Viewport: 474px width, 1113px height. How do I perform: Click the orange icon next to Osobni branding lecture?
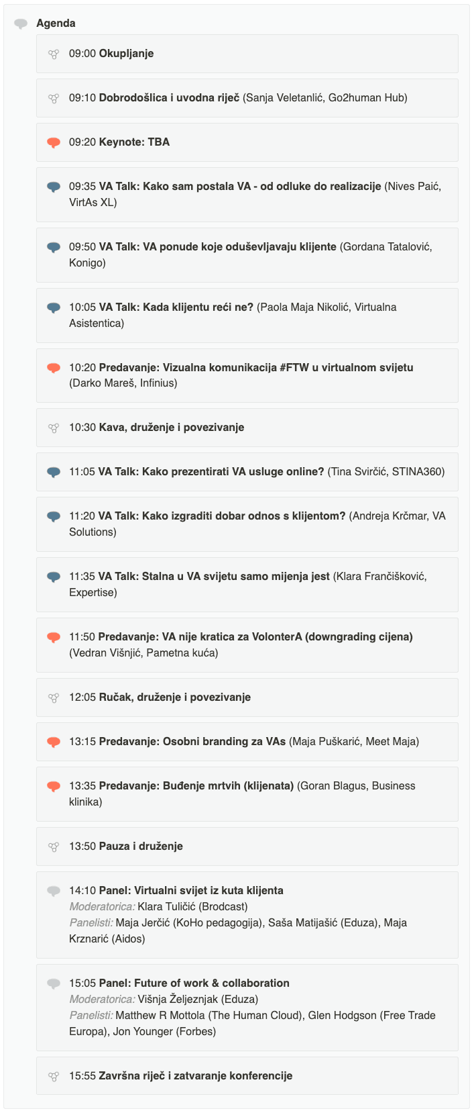point(54,742)
